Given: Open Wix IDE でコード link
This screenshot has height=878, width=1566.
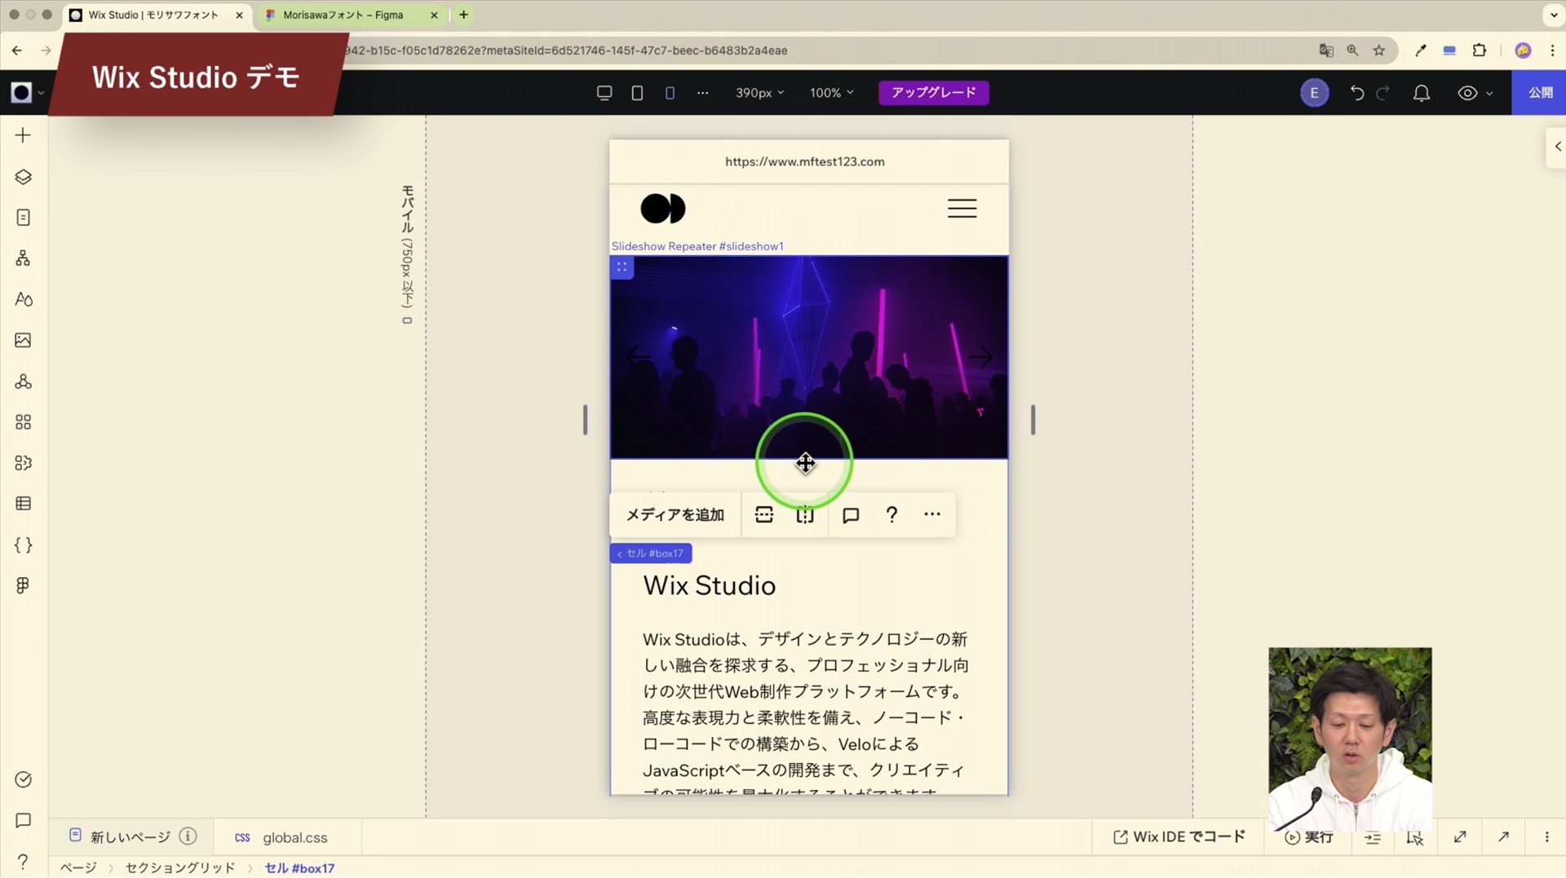Looking at the screenshot, I should pyautogui.click(x=1179, y=837).
